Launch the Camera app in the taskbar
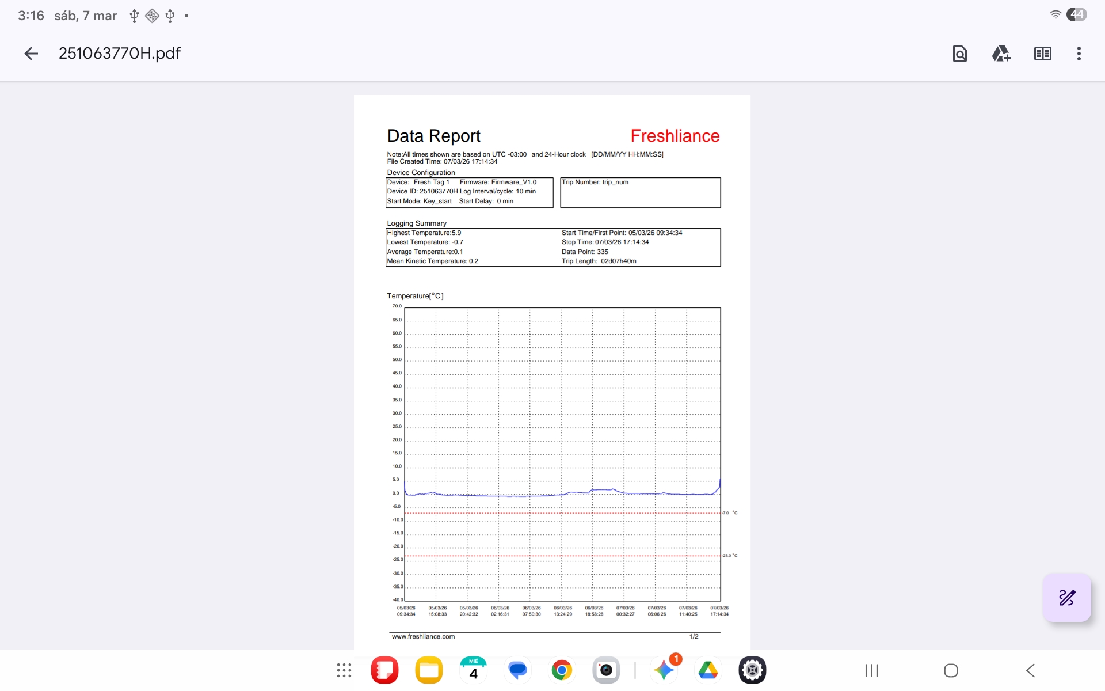The height and width of the screenshot is (691, 1105). point(606,670)
